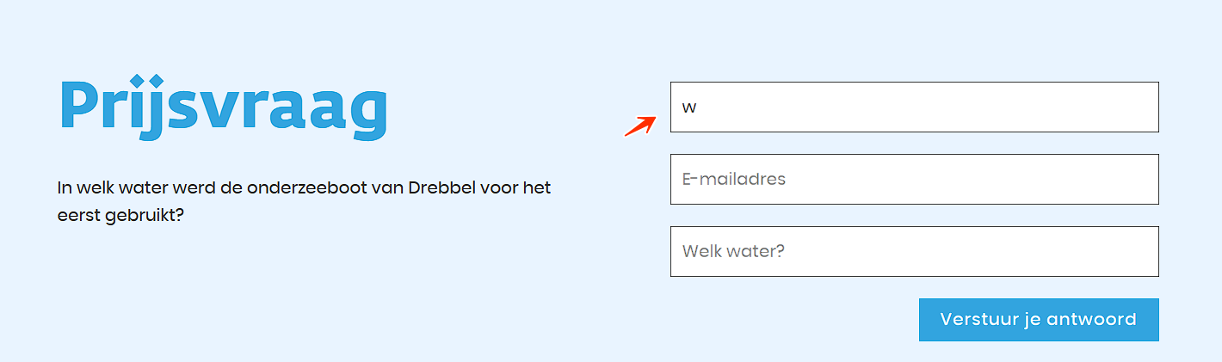1222x362 pixels.
Task: Click the word 'antwoord' on the submit button
Action: (1091, 320)
